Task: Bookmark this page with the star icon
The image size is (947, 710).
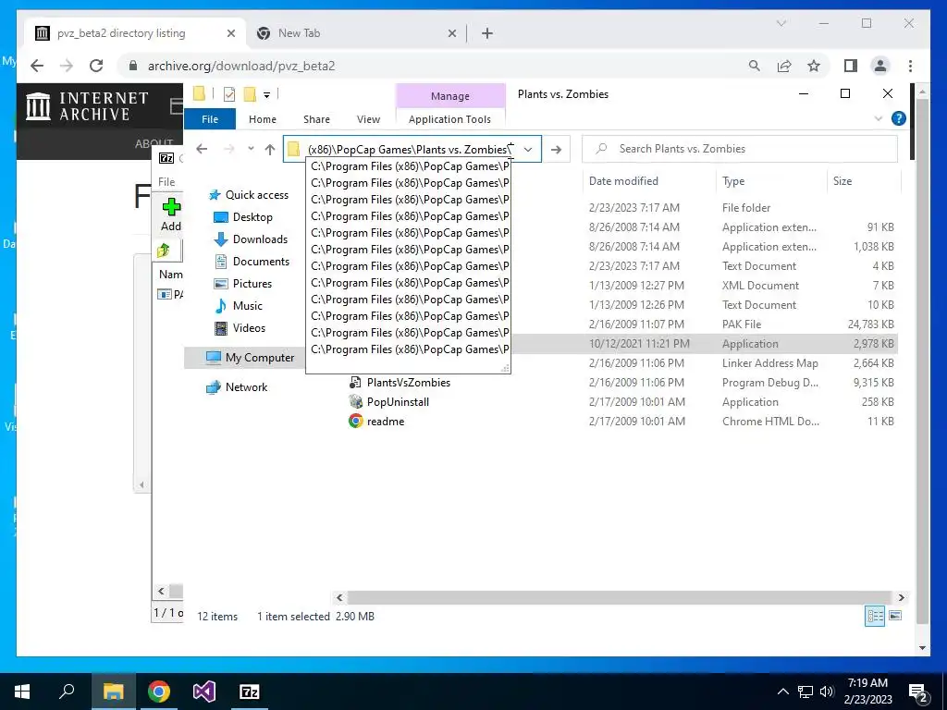Action: pyautogui.click(x=814, y=66)
